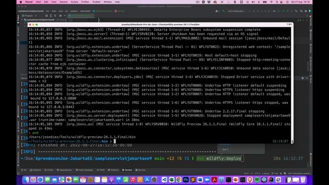This screenshot has width=329, height=185.
Task: Open the Services tool window tab
Action: click(x=140, y=170)
